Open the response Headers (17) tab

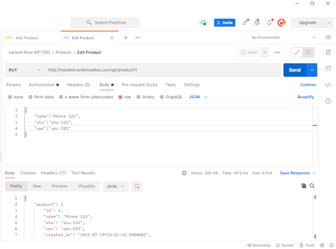(53, 173)
